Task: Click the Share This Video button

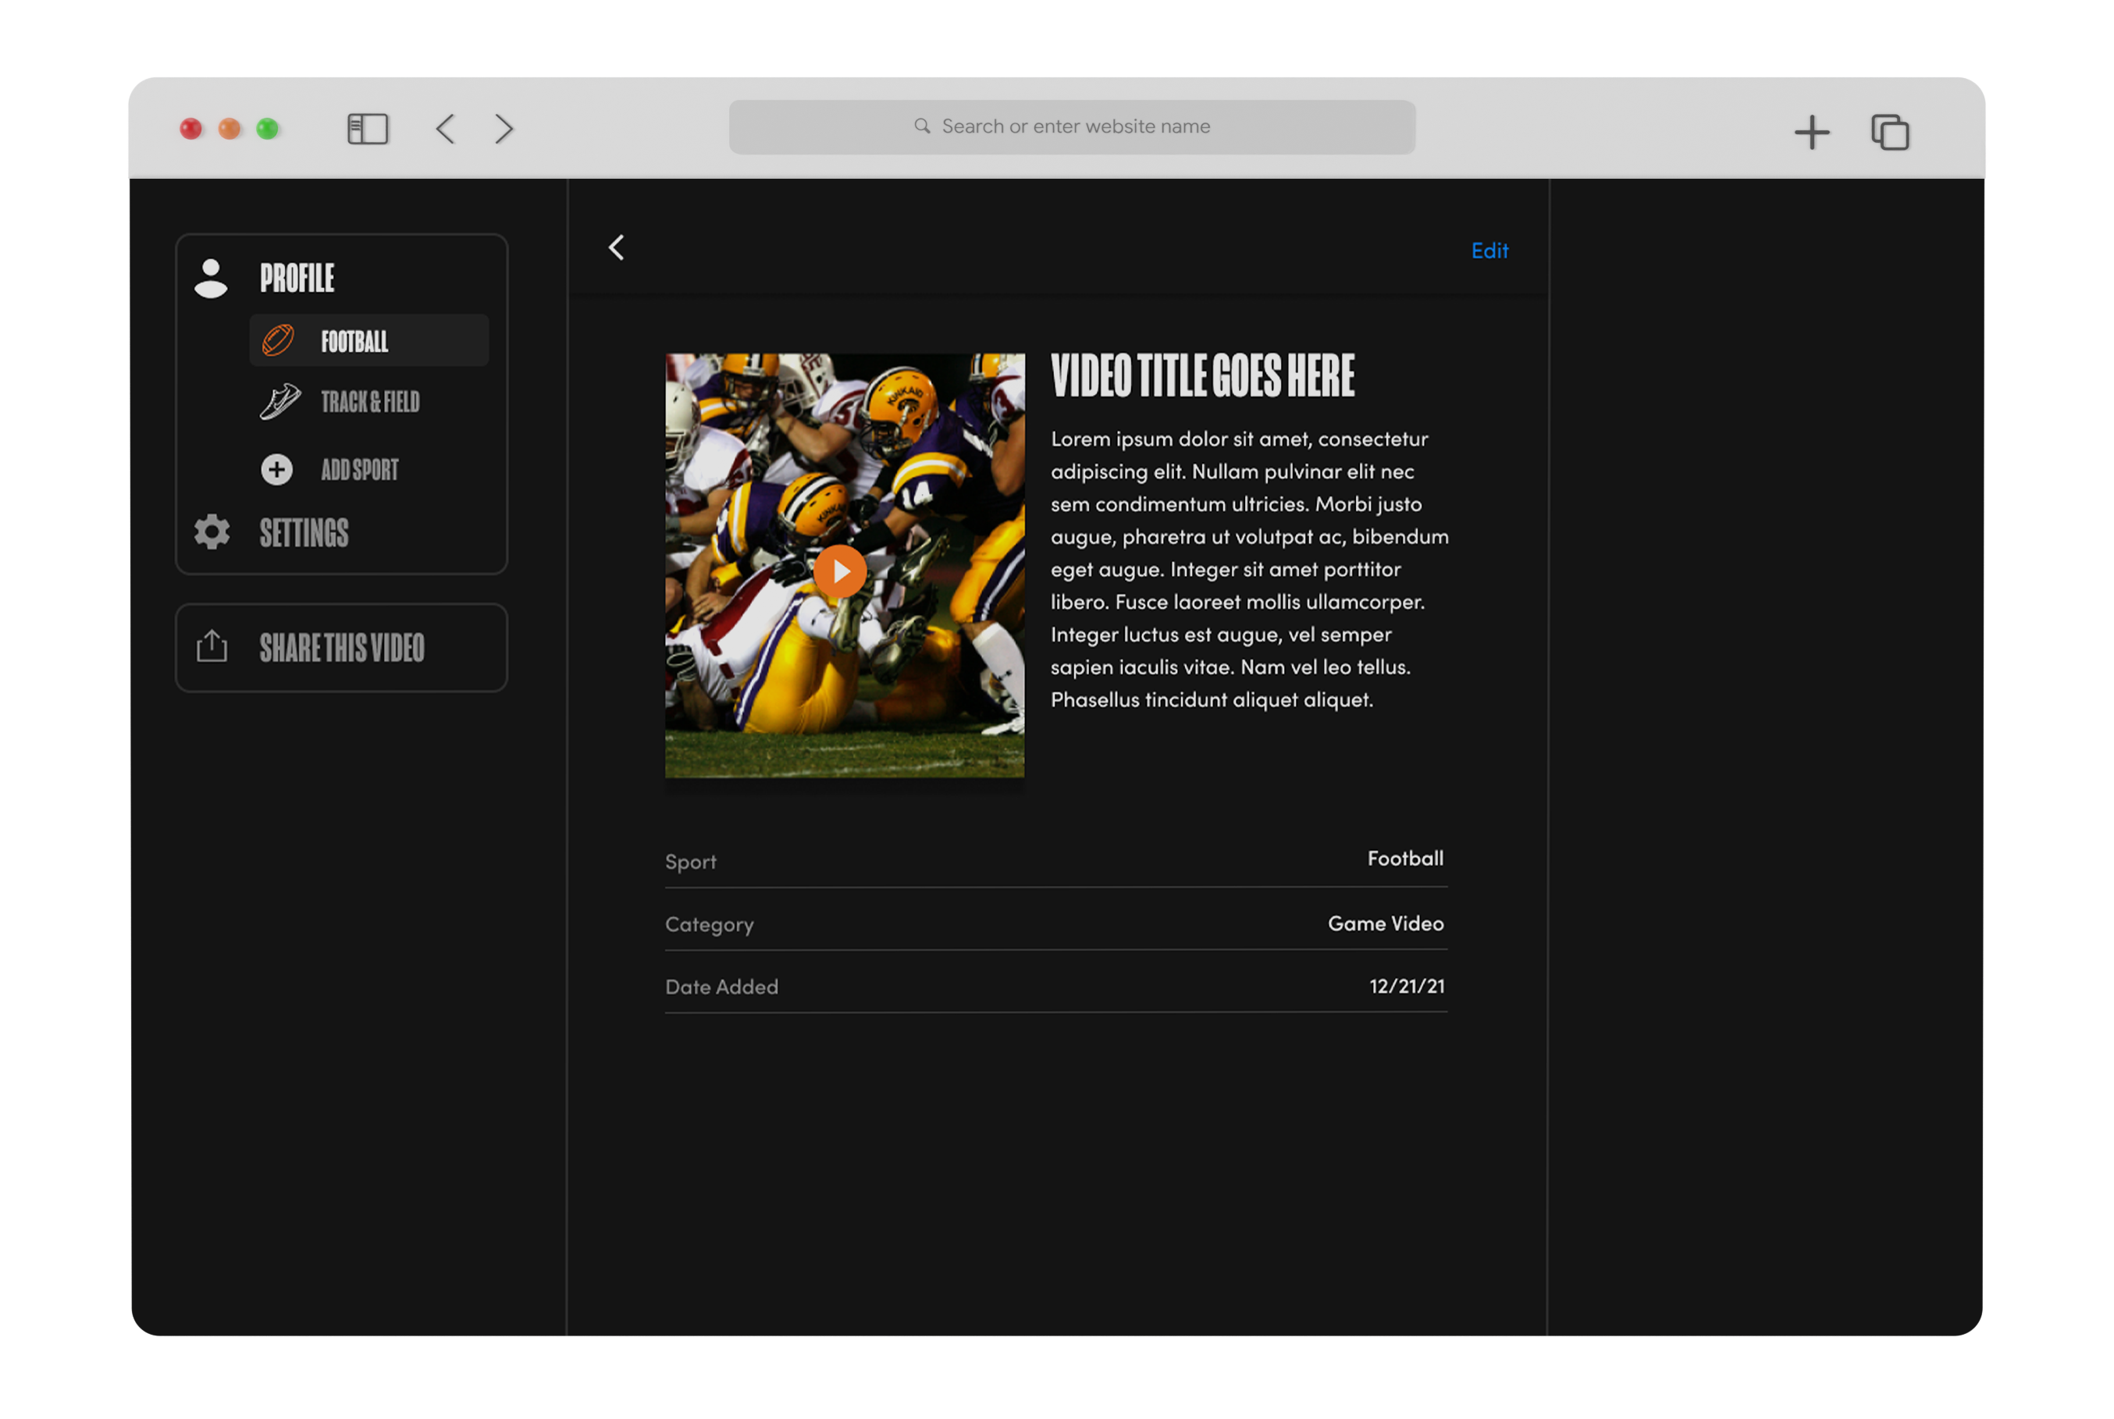Action: pyautogui.click(x=342, y=647)
